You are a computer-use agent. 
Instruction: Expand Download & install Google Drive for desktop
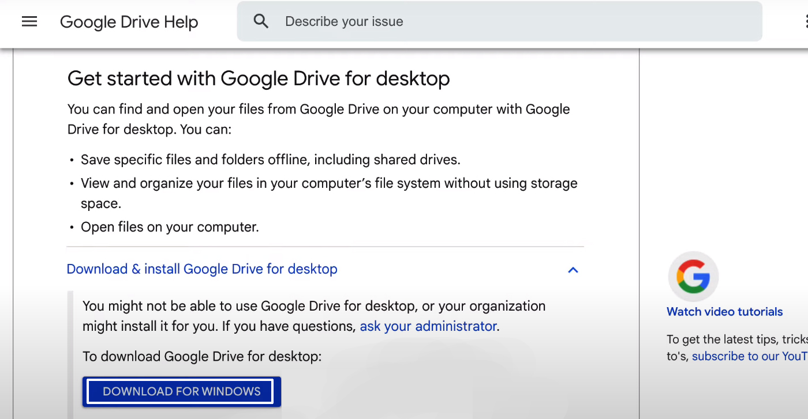[202, 269]
